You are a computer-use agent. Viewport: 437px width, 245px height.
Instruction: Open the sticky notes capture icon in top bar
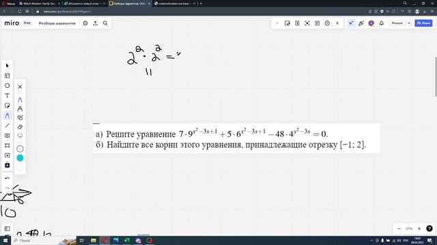pos(287,23)
